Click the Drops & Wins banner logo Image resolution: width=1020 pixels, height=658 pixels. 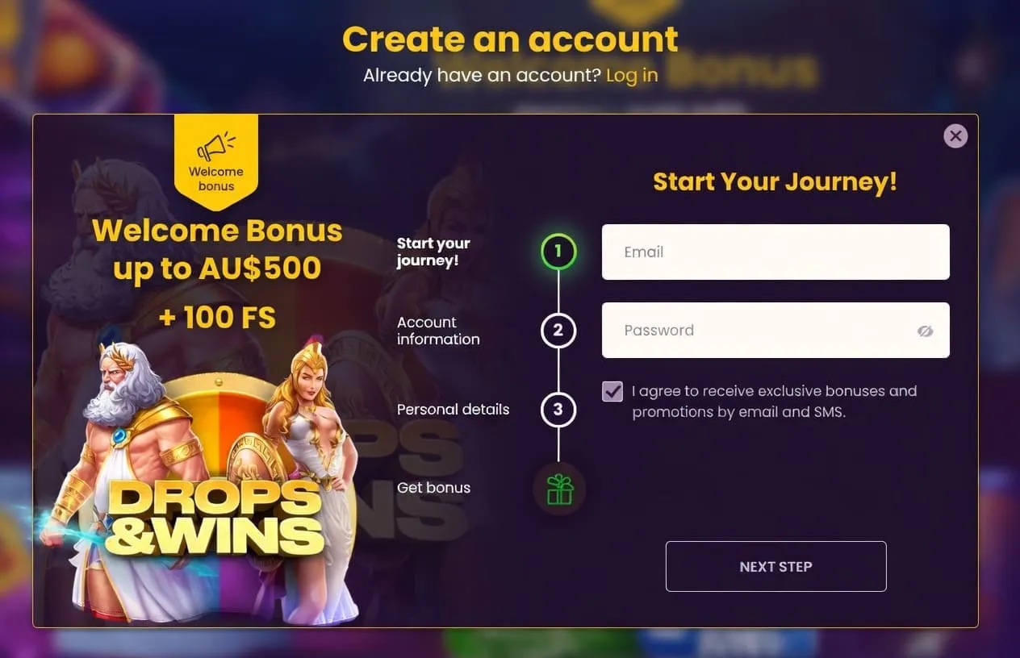[x=215, y=518]
